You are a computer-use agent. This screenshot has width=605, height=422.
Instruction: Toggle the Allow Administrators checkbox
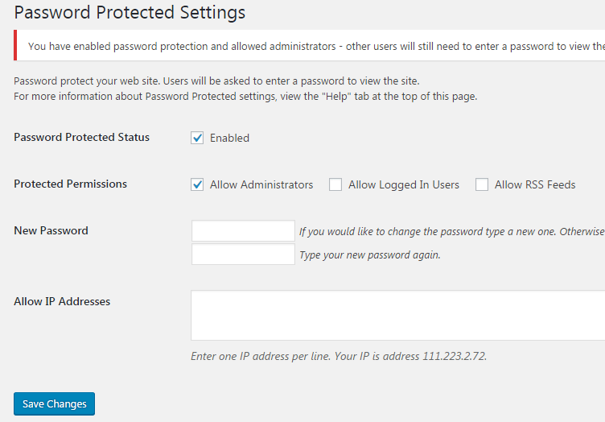point(197,184)
